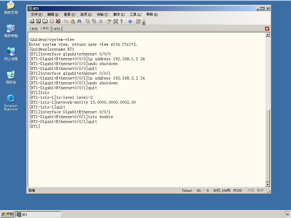Open the 帮助(H) menu

pos(152,14)
